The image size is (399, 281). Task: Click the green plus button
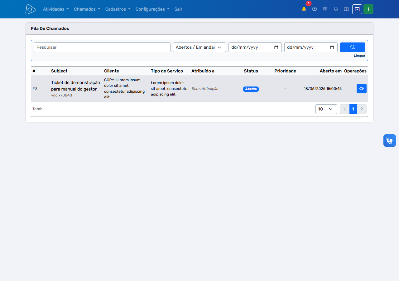tap(368, 9)
